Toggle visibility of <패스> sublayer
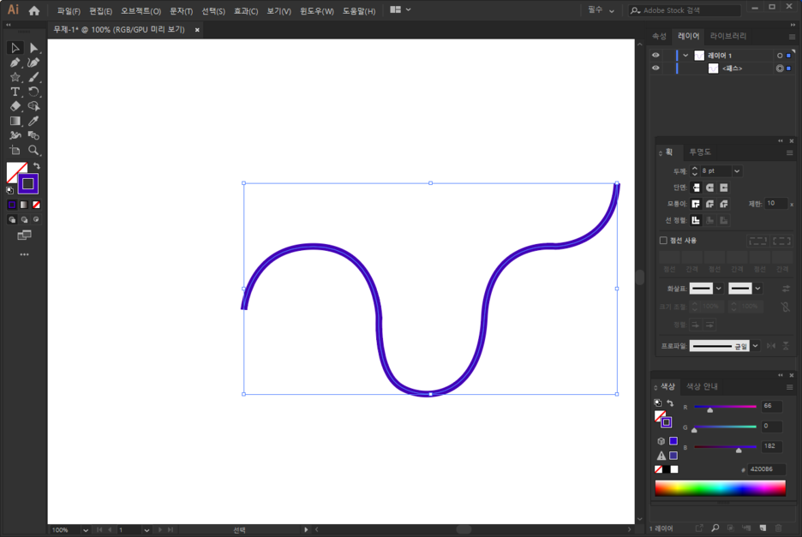Screen dimensions: 802x537 tap(655, 68)
